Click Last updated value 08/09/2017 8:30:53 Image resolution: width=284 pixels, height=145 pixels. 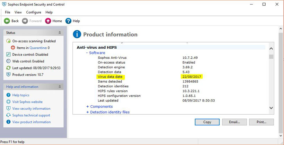pos(199,100)
